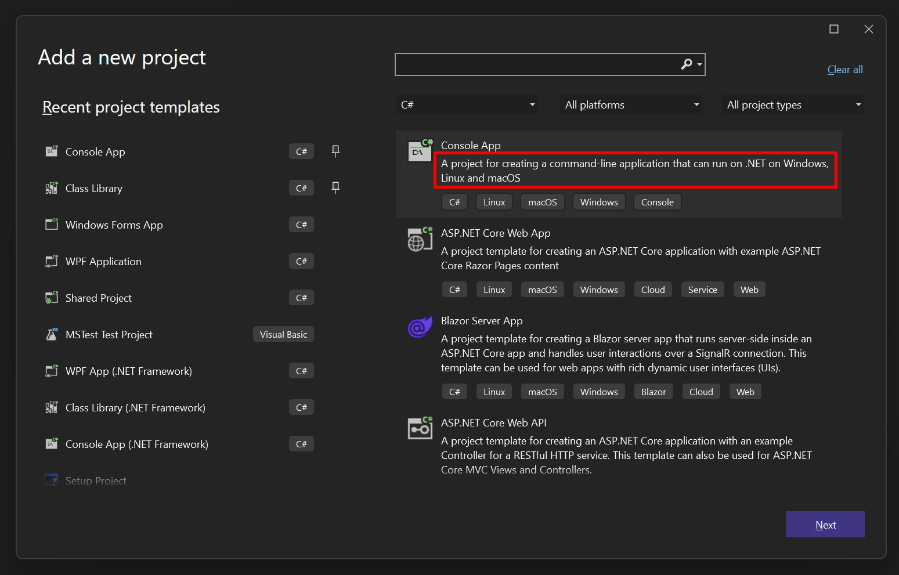The image size is (899, 575).
Task: Open the All project types dropdown
Action: pos(858,104)
